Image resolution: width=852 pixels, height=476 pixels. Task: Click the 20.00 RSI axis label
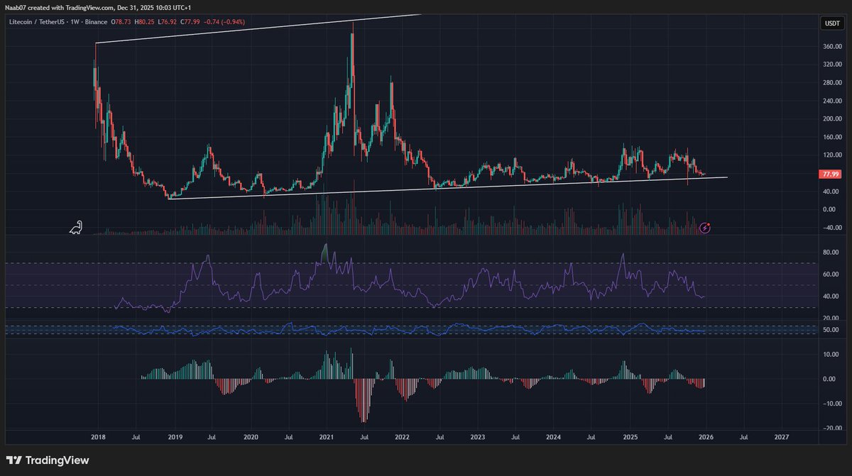pos(831,318)
